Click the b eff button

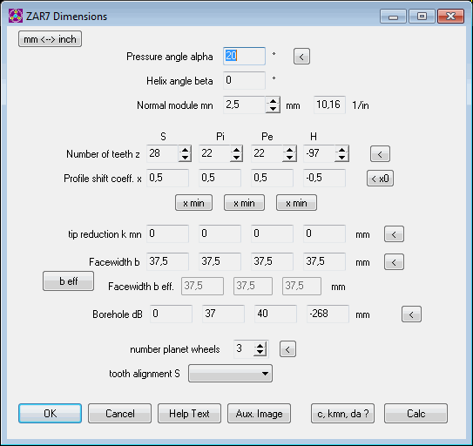tap(68, 281)
